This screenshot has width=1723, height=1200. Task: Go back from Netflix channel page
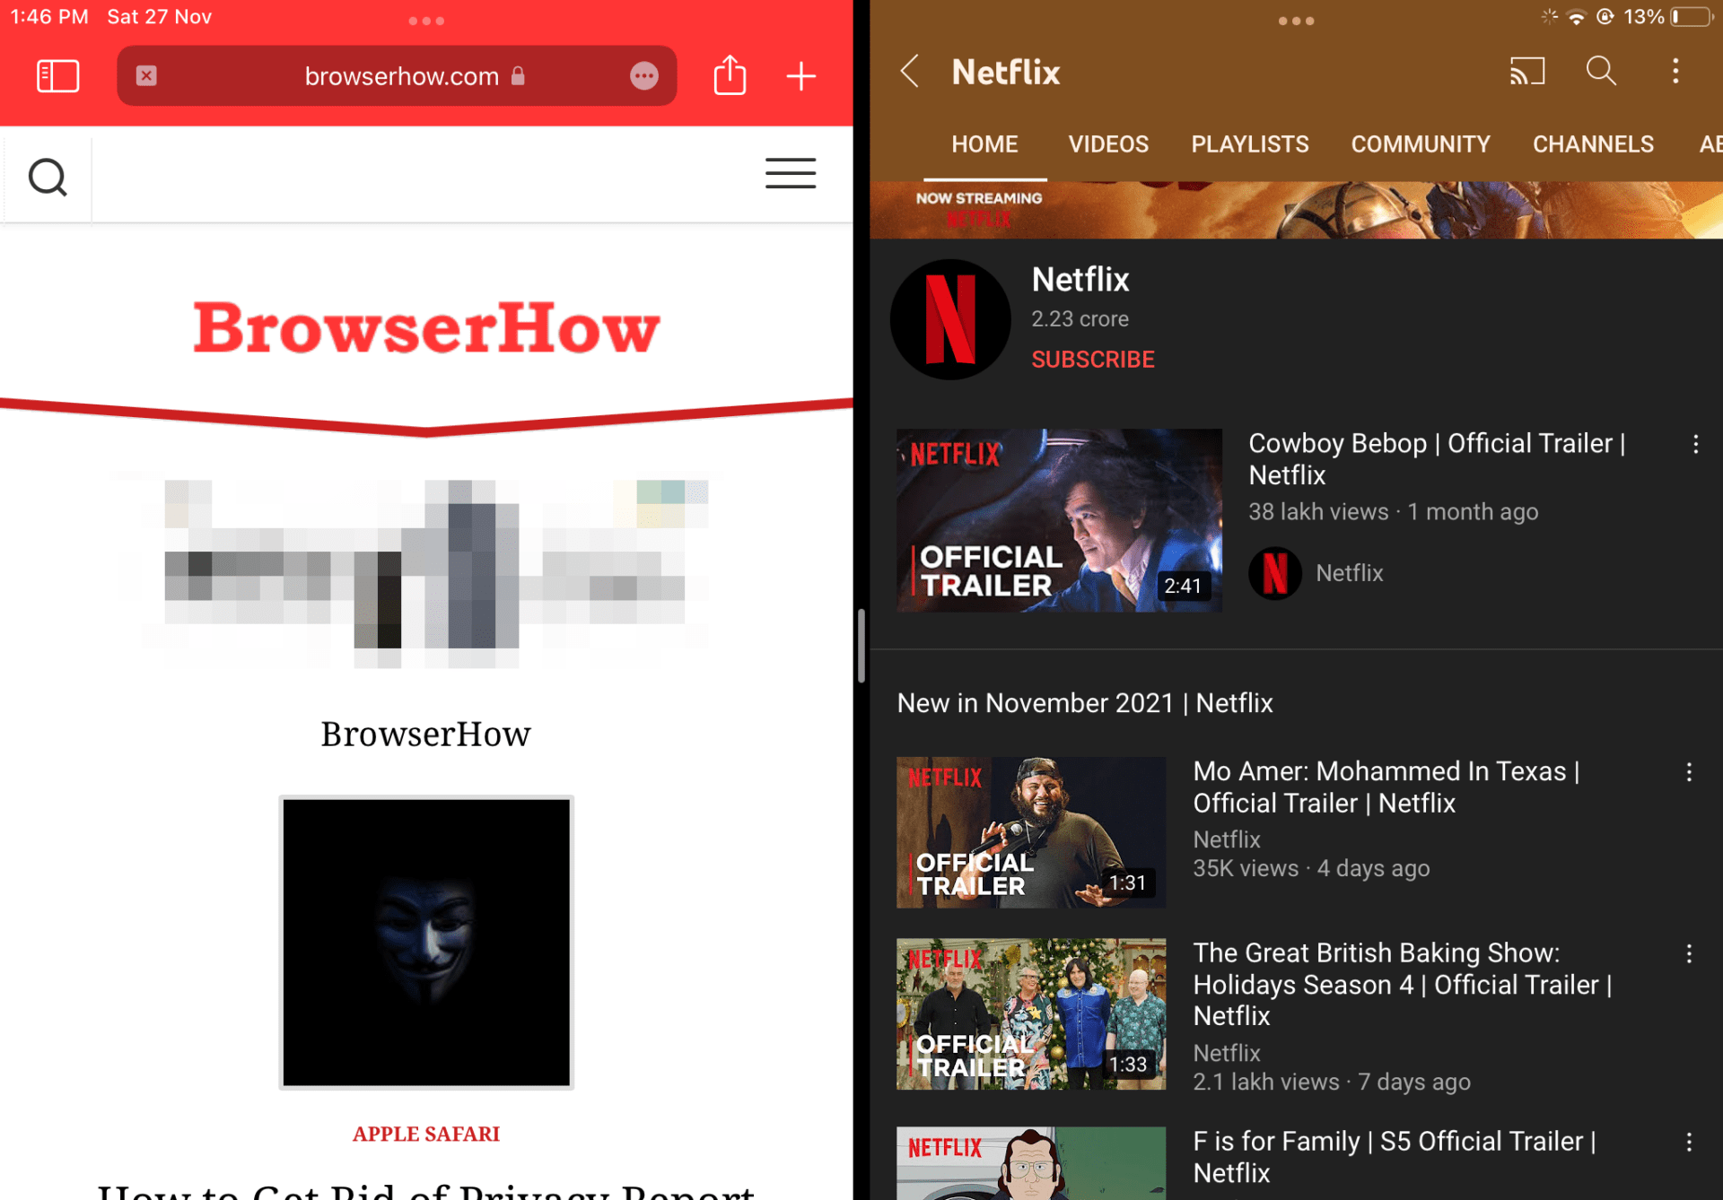click(910, 71)
